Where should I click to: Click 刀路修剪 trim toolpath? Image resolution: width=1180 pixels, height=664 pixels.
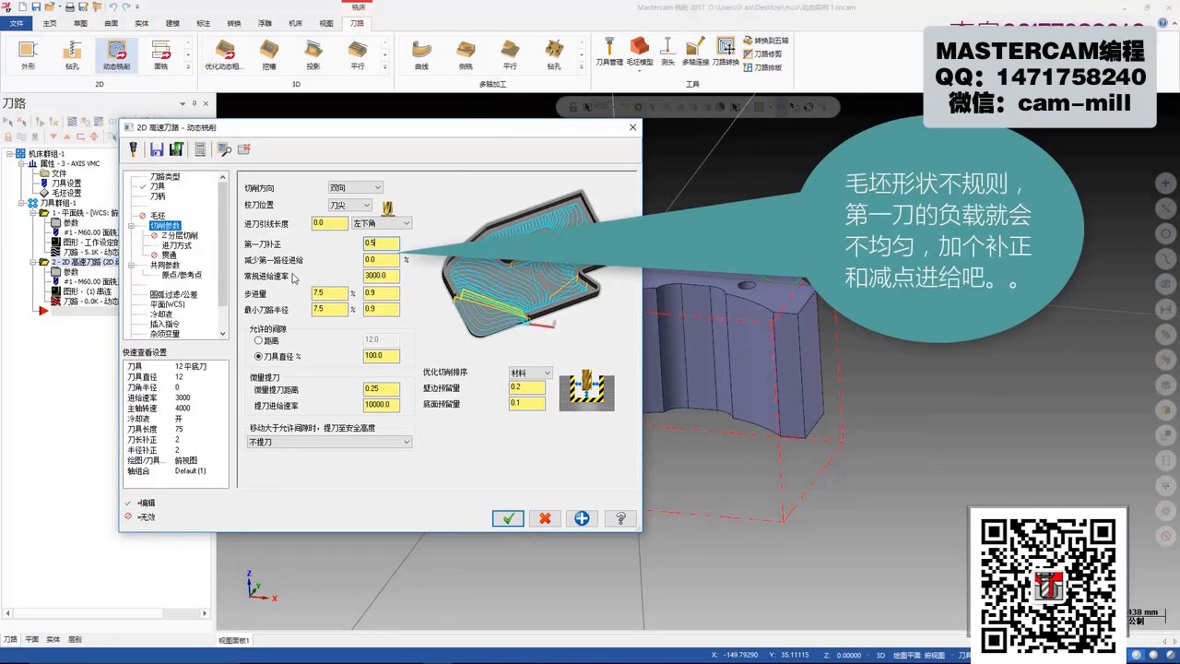(762, 53)
